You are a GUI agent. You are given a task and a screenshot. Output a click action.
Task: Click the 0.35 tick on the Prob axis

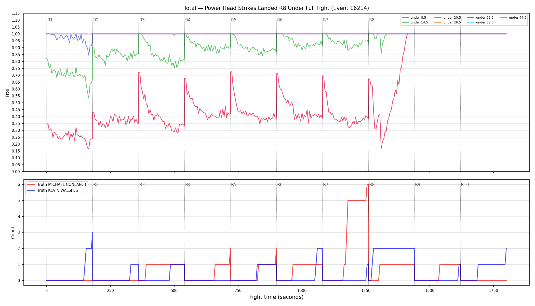click(x=16, y=123)
